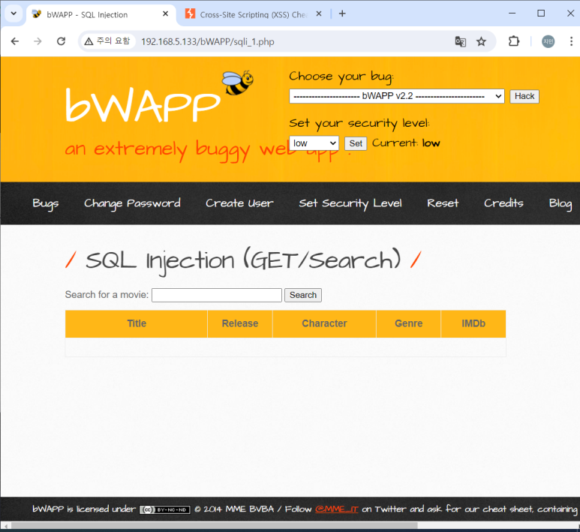This screenshot has width=580, height=532.
Task: Close the bWAPP SQL Injection tab
Action: (x=165, y=14)
